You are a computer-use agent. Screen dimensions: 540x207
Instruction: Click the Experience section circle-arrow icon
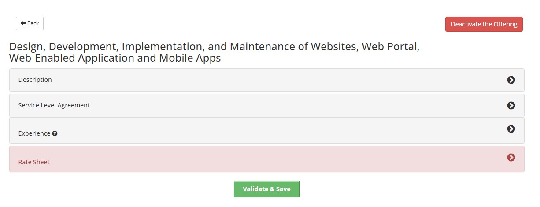coord(511,129)
